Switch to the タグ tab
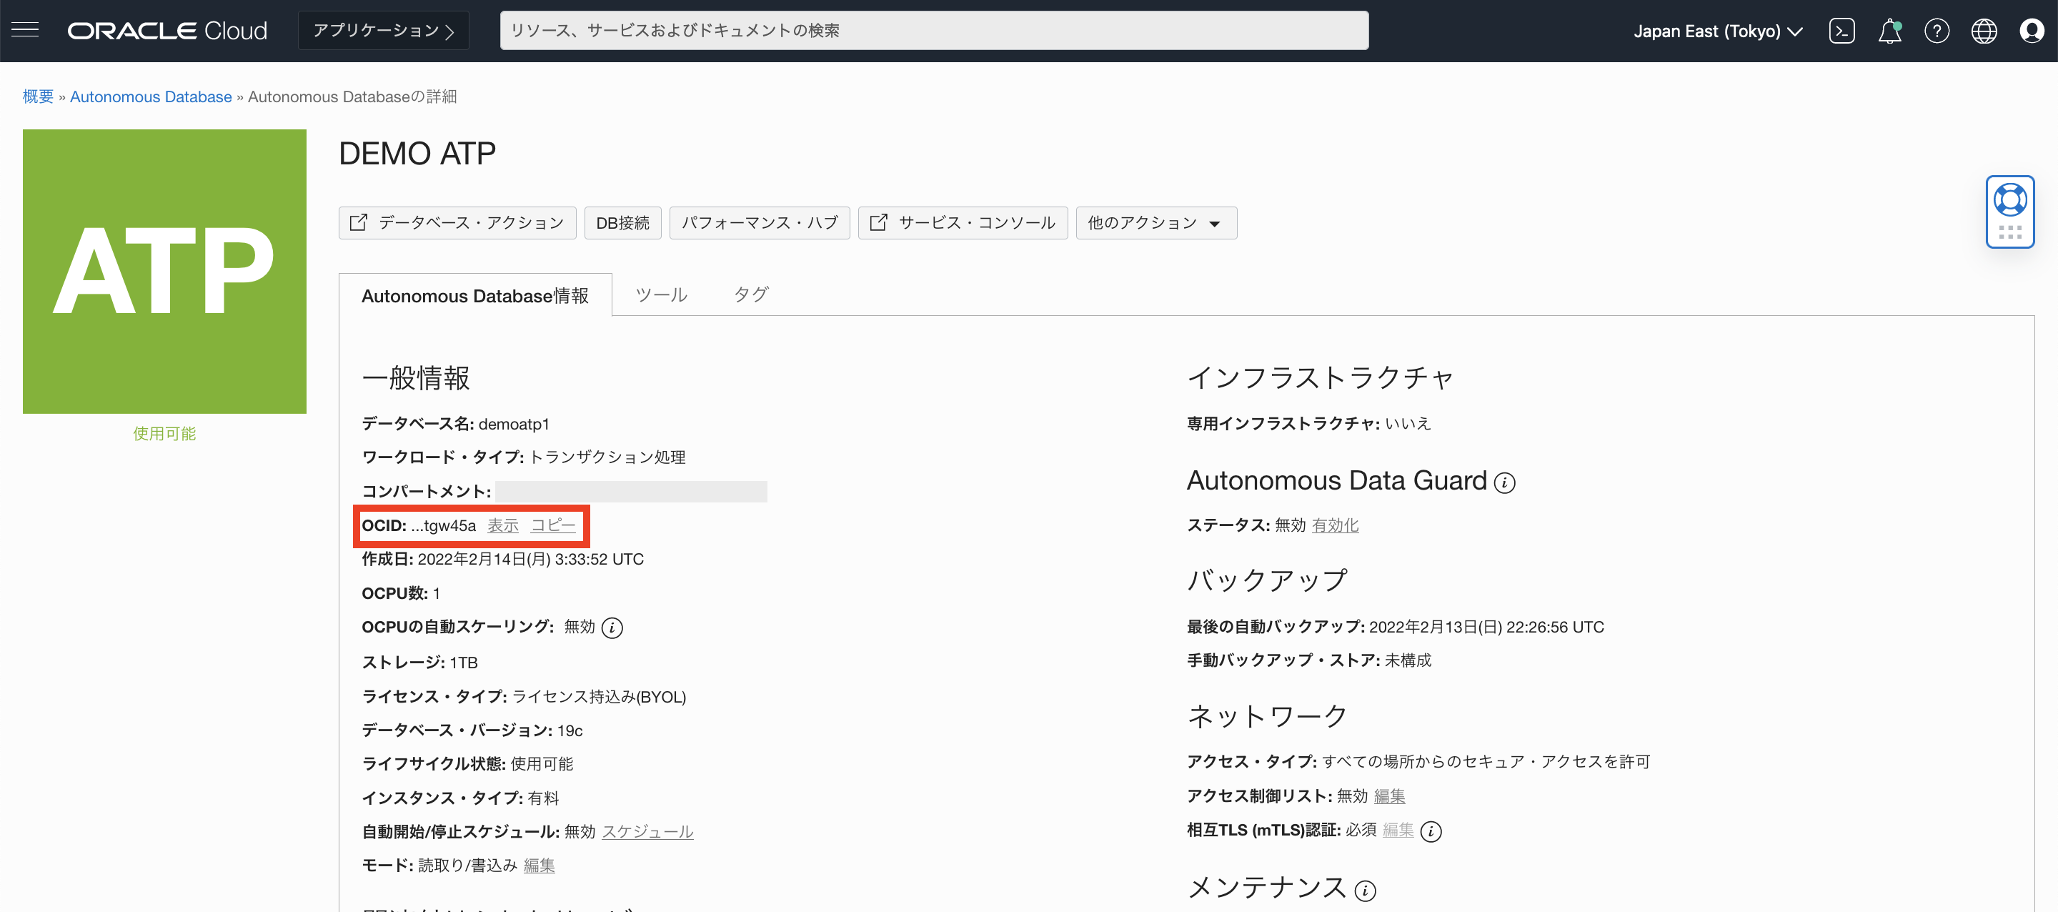The image size is (2058, 912). [x=750, y=294]
